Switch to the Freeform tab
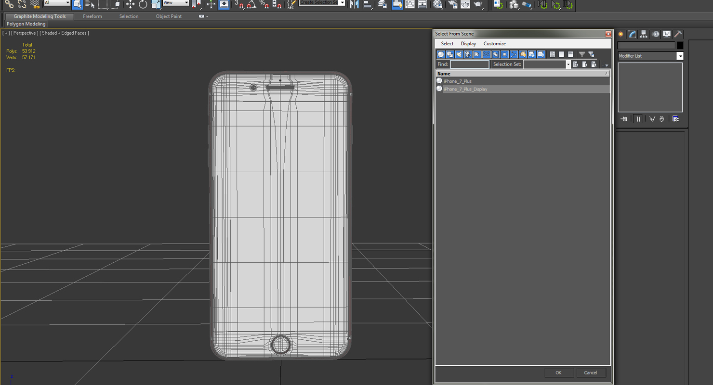This screenshot has height=385, width=713. [x=92, y=16]
